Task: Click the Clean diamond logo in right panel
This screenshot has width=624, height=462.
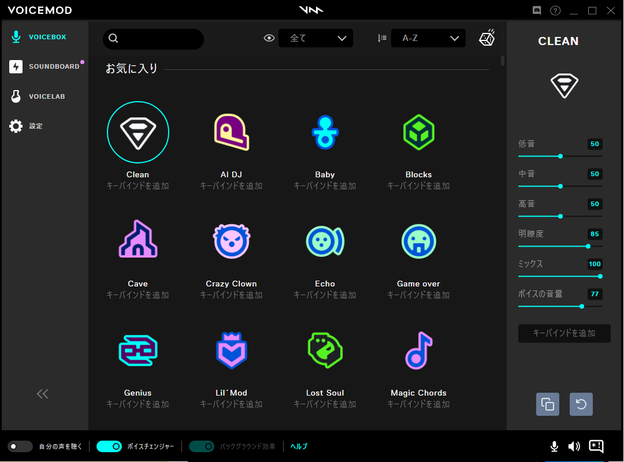Action: [x=564, y=85]
